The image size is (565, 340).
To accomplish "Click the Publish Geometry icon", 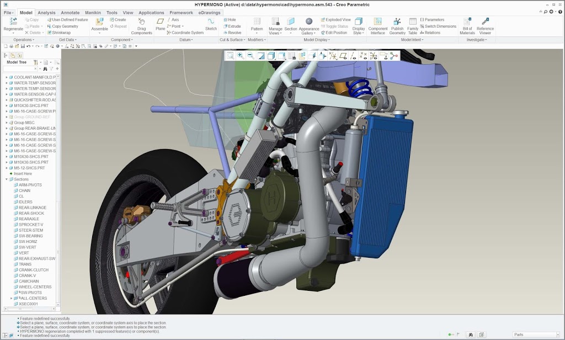I will click(x=397, y=22).
